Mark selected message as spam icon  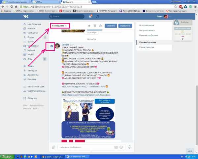pos(100,26)
